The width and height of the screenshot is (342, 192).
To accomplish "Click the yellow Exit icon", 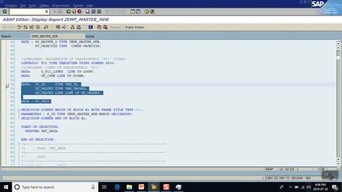I will pos(74,12).
